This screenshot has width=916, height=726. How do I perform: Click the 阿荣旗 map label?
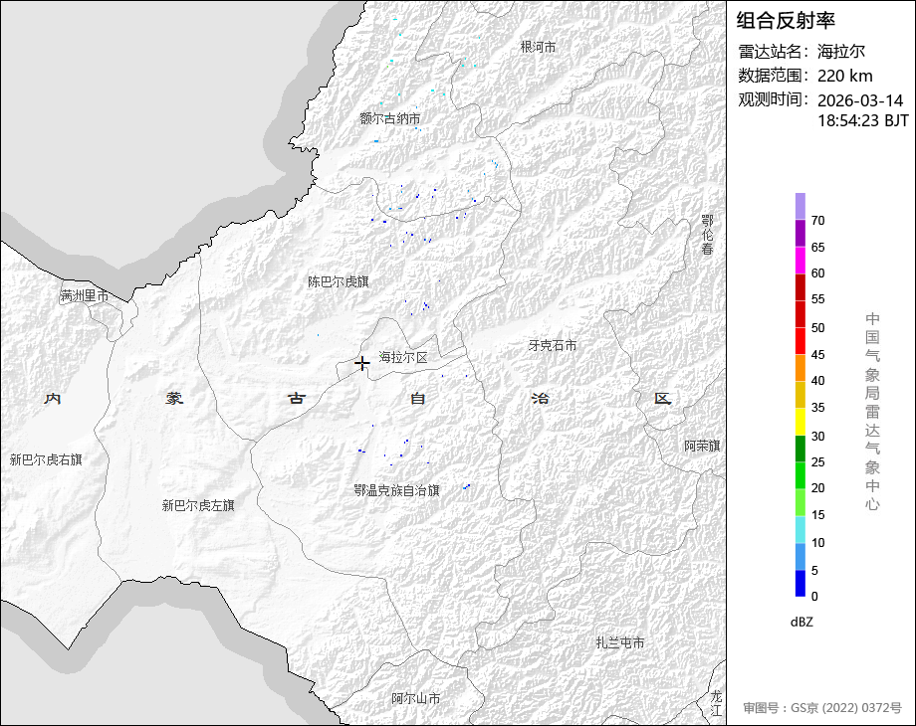point(702,446)
